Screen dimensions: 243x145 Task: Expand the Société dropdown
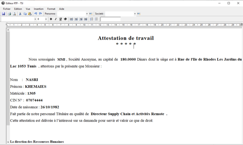pos(135,14)
